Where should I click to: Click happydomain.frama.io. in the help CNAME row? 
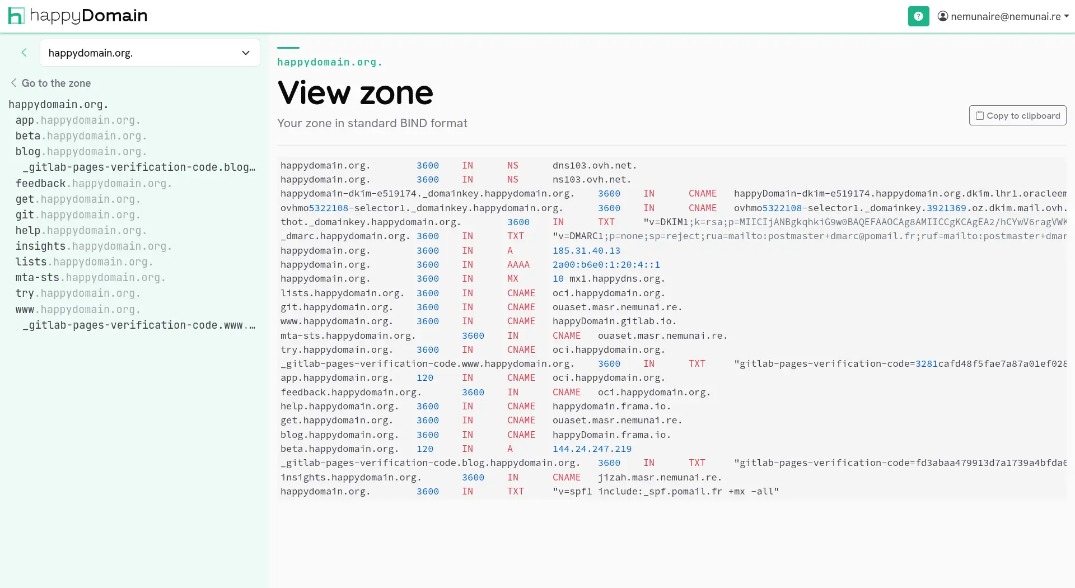pyautogui.click(x=611, y=406)
